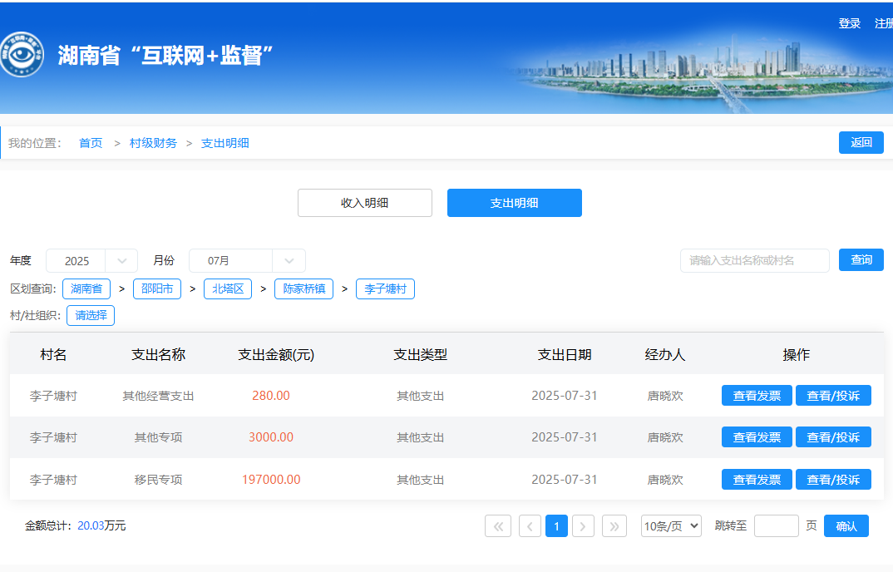Click the 登录 link

point(850,23)
